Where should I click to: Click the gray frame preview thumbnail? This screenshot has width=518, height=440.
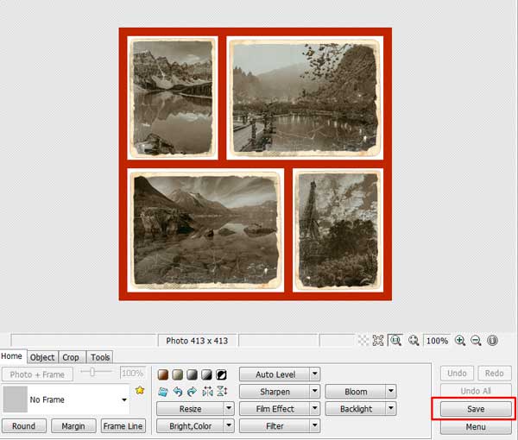[x=16, y=399]
